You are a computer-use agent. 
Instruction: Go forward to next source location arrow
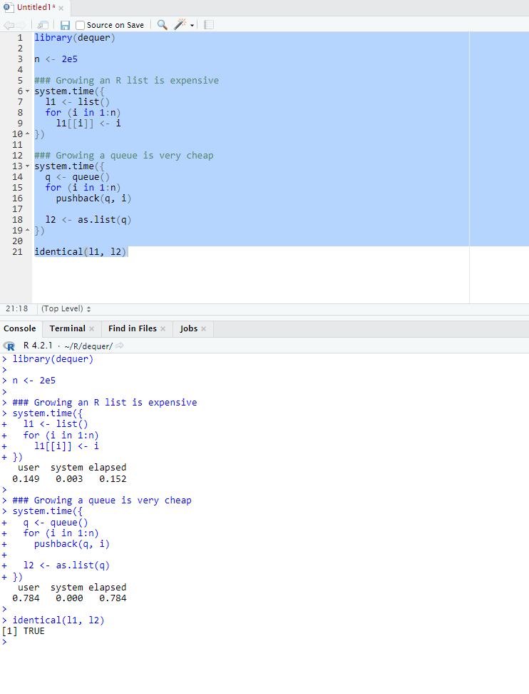click(x=21, y=25)
